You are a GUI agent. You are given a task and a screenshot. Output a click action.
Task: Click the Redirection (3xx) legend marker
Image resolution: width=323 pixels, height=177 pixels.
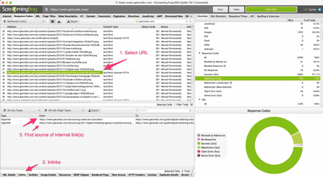(199, 148)
